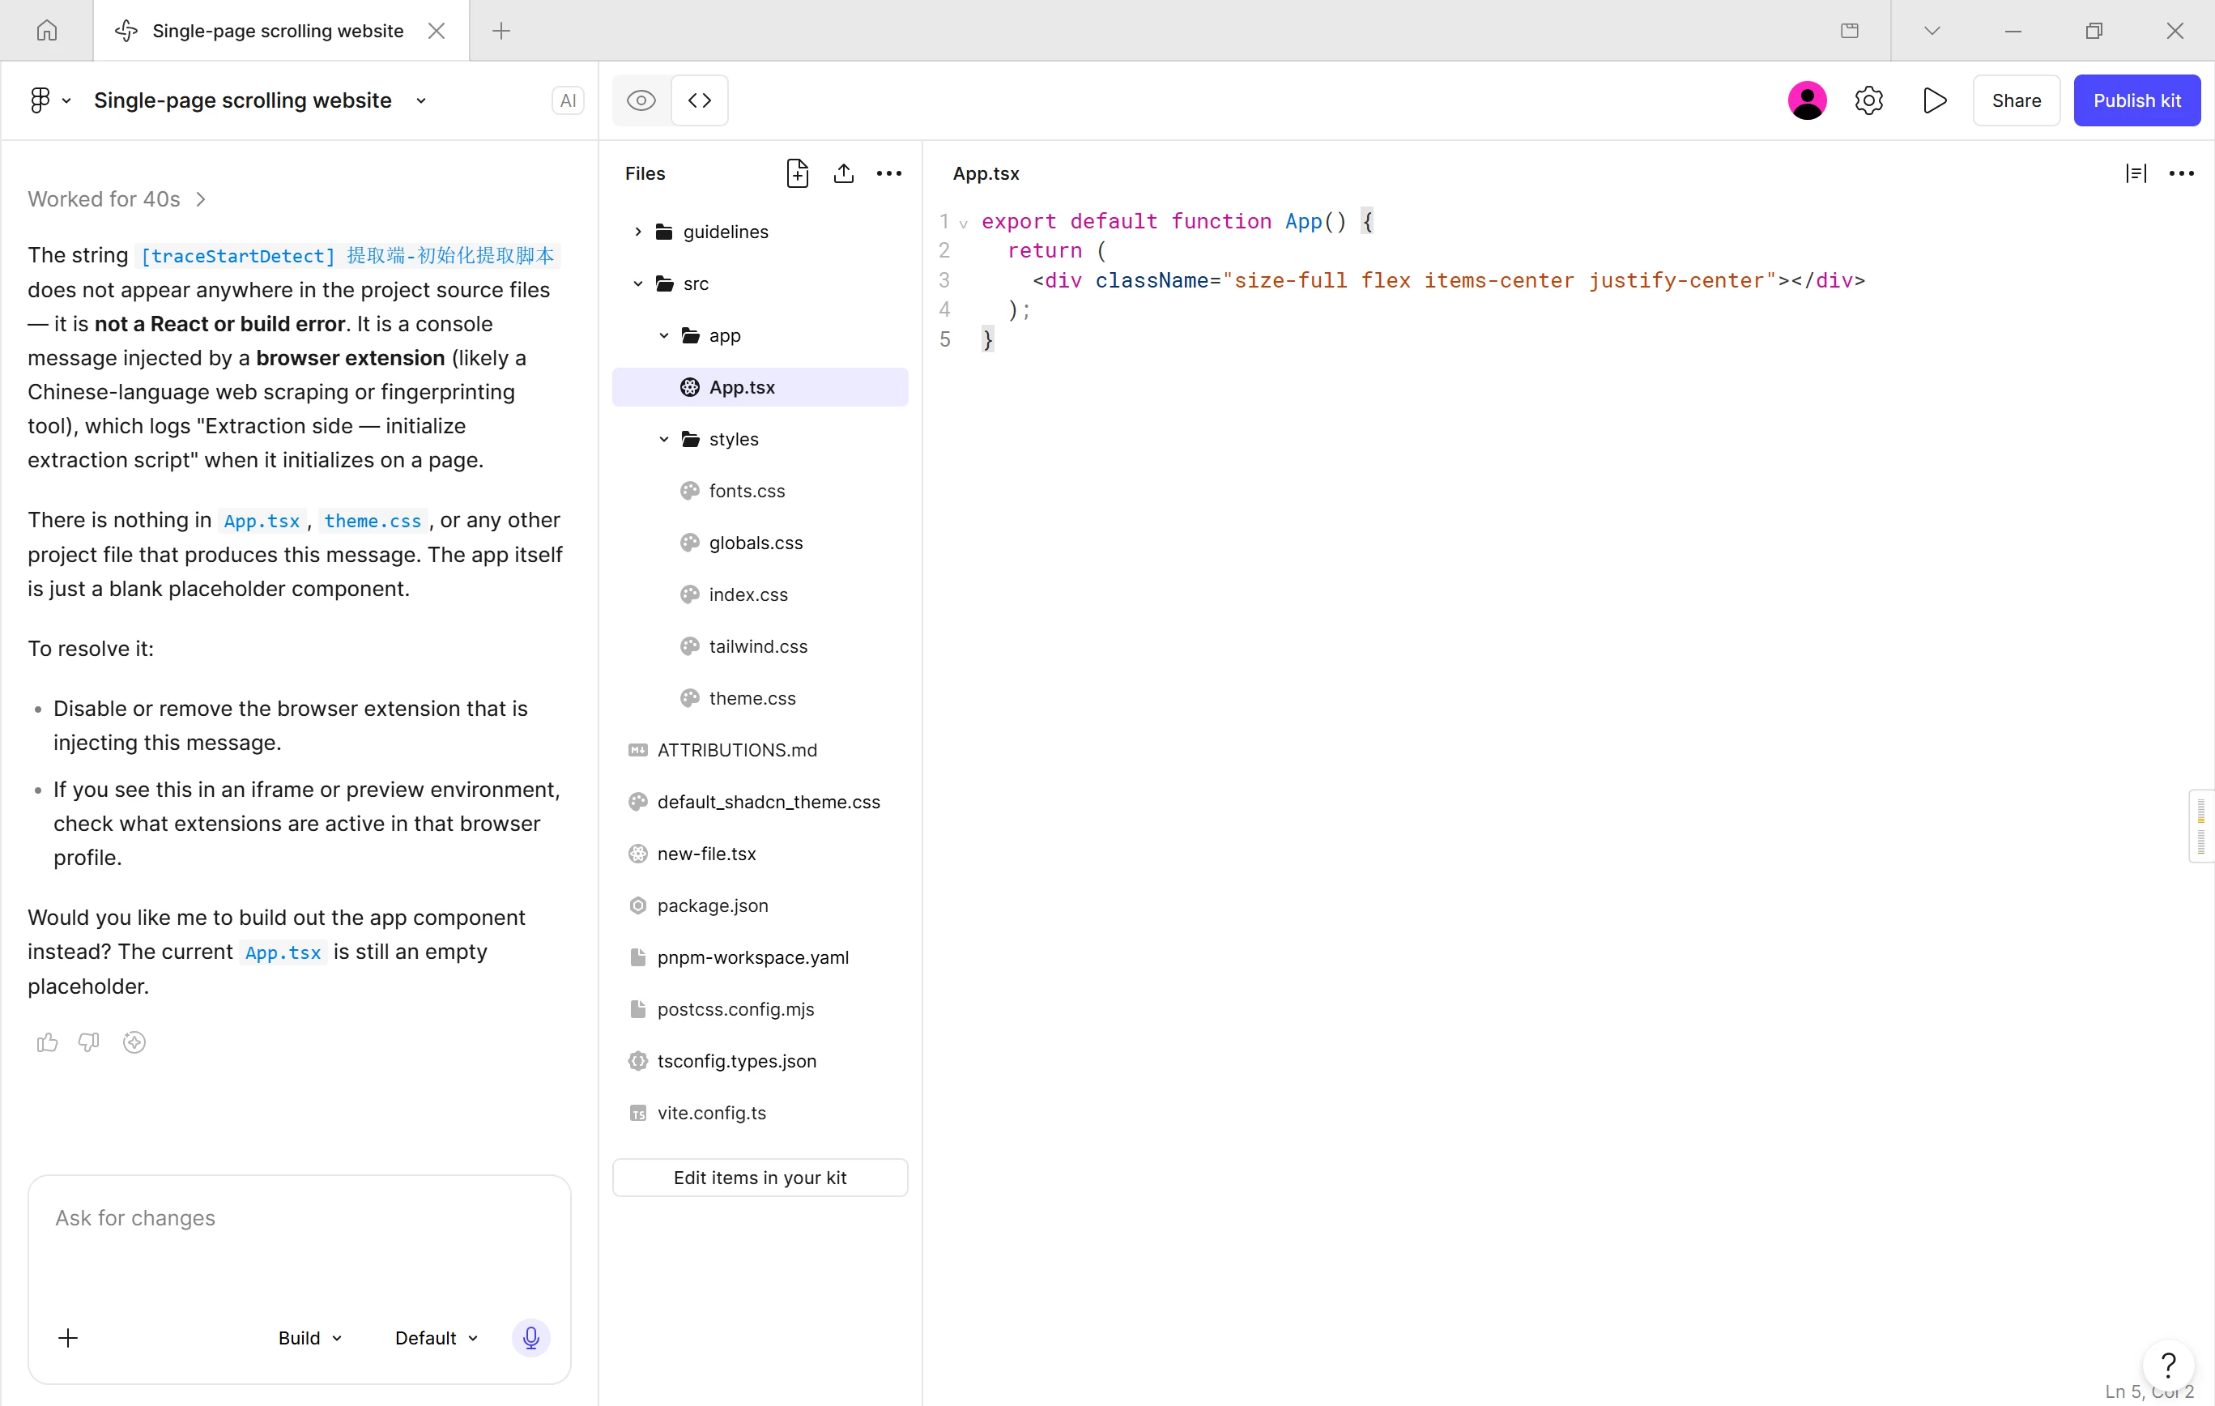Viewport: 2215px width, 1406px height.
Task: Open theme.css in the file tree
Action: pos(760,698)
